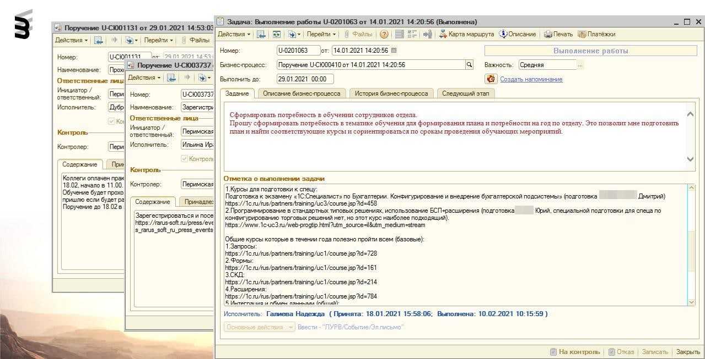Click the Описание info toolbar button
Image resolution: width=705 pixels, height=359 pixels.
[x=517, y=34]
